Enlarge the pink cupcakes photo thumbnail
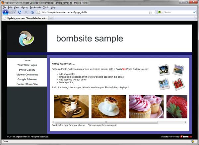The width and height of the screenshot is (199, 145). (x=146, y=107)
